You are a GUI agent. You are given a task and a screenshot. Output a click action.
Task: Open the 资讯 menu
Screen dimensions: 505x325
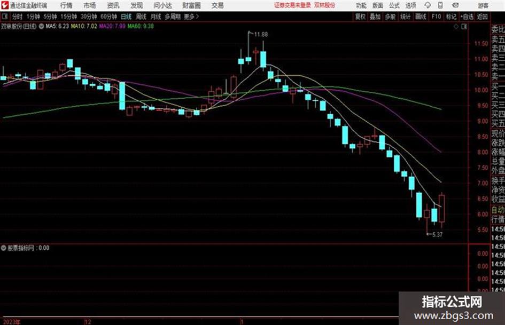pyautogui.click(x=113, y=5)
